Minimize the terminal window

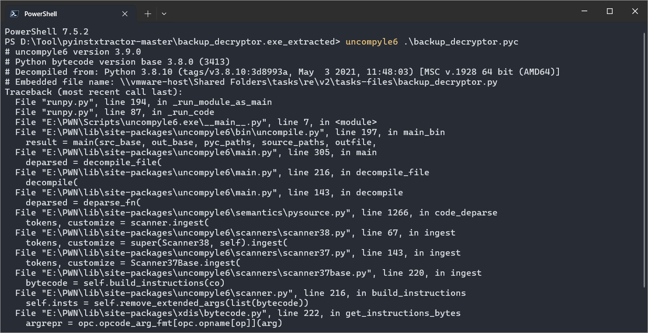[x=584, y=11]
